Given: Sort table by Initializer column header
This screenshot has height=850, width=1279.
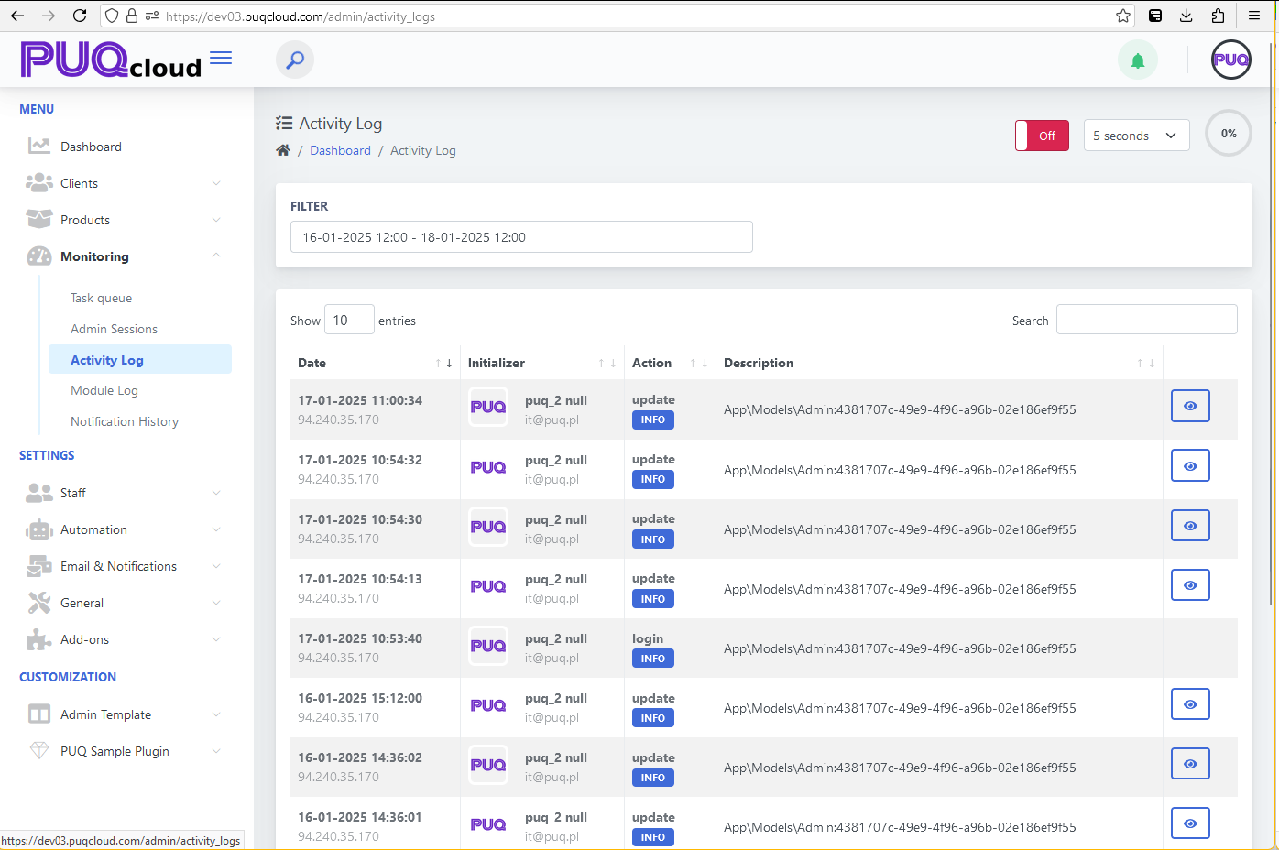Looking at the screenshot, I should point(541,363).
